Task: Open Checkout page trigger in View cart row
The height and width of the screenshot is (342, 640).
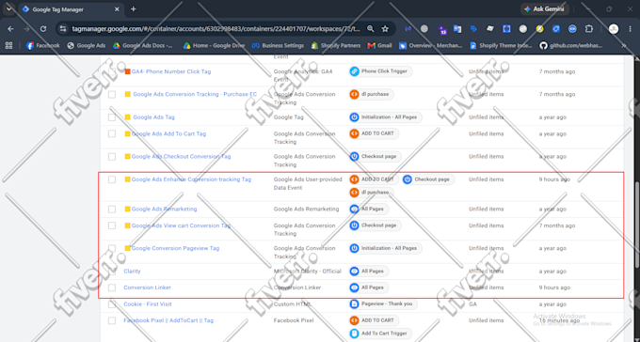Action: pos(375,225)
